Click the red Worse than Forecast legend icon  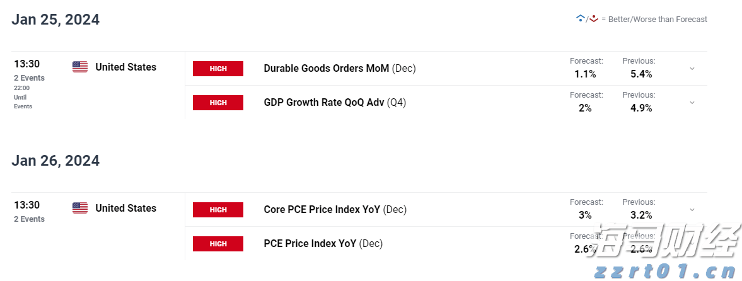click(x=593, y=19)
